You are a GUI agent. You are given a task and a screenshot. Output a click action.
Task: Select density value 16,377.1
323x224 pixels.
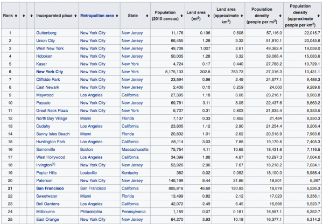click(274, 220)
